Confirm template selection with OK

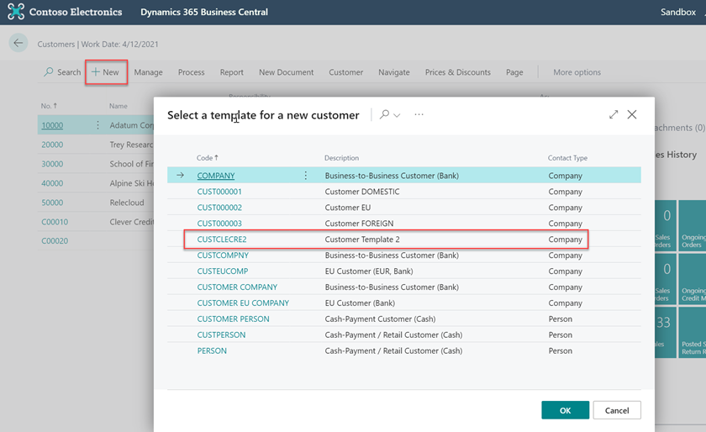(x=565, y=410)
